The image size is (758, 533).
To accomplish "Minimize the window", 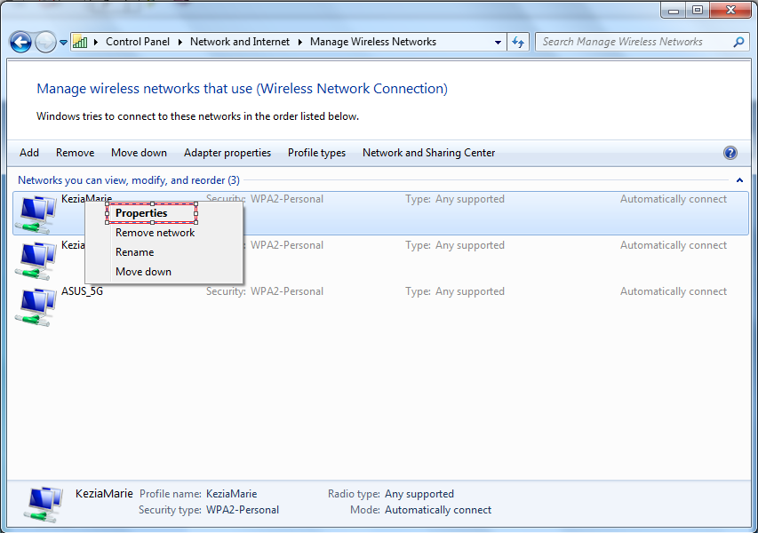I will 674,10.
